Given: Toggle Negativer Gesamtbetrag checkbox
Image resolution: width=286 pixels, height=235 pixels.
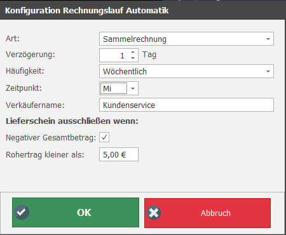Looking at the screenshot, I should (104, 137).
